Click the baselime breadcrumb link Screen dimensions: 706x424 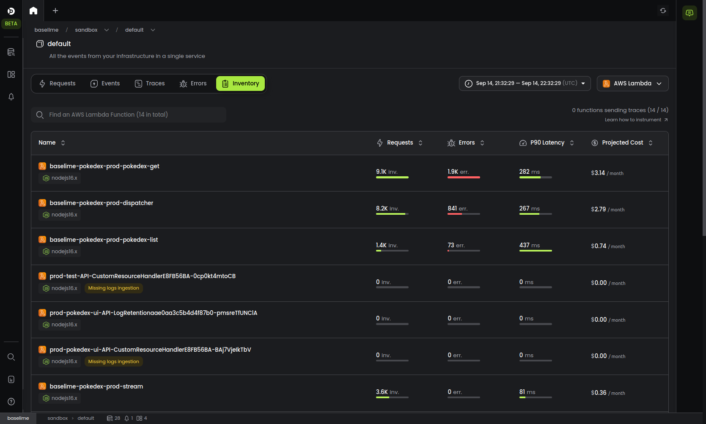47,30
